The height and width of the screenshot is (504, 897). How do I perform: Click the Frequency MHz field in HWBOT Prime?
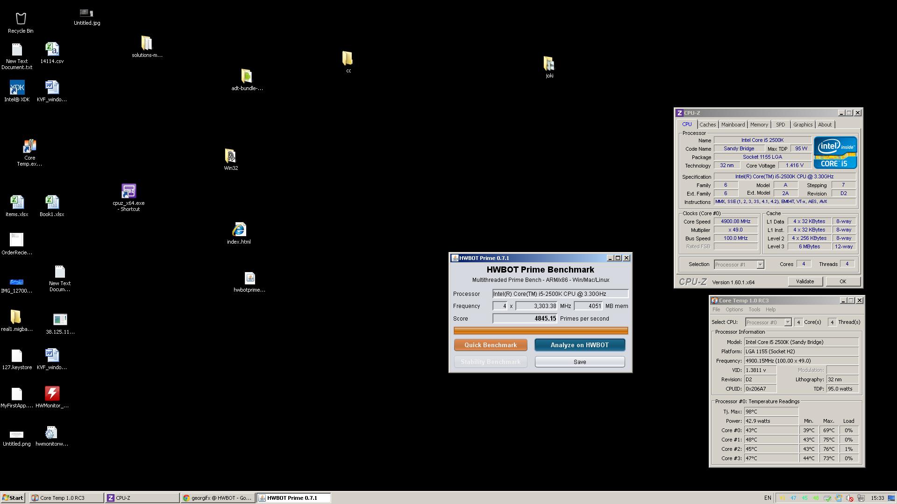coord(536,306)
